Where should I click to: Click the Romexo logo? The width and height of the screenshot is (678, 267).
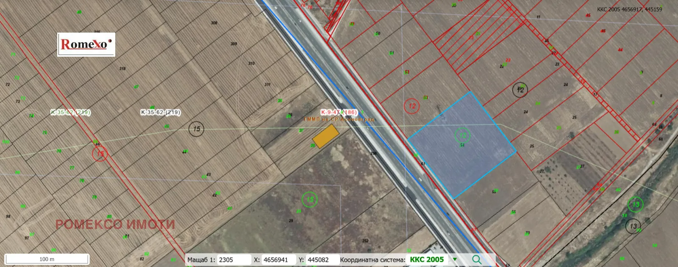point(86,44)
